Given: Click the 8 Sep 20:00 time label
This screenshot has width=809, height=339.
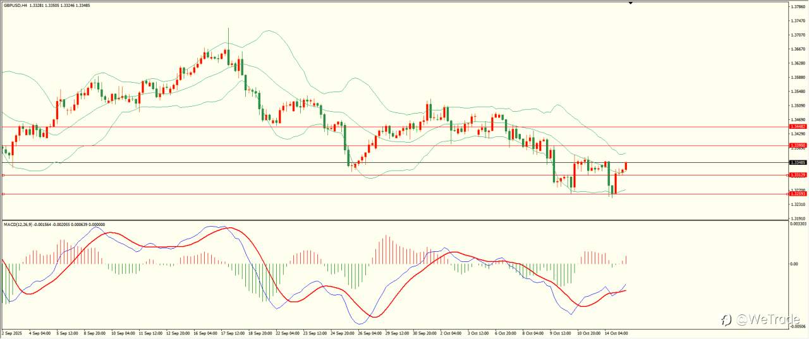Looking at the screenshot, I should click(x=95, y=332).
